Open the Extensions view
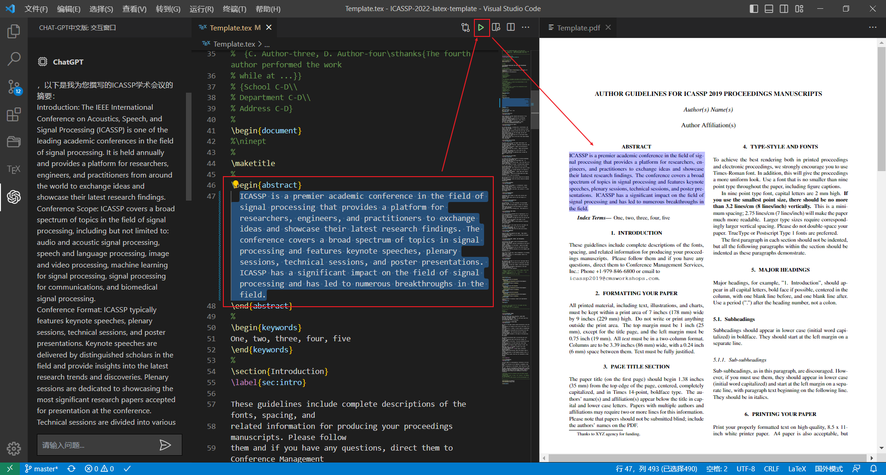The height and width of the screenshot is (475, 886). click(x=14, y=114)
